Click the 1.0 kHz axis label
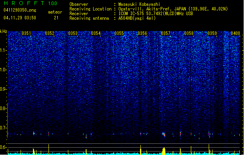The width and height of the screenshot is (244, 155). tap(3, 70)
